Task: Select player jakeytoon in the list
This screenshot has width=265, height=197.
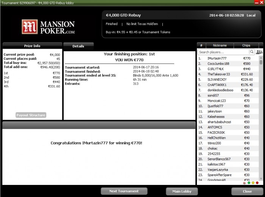Action: click(x=228, y=112)
